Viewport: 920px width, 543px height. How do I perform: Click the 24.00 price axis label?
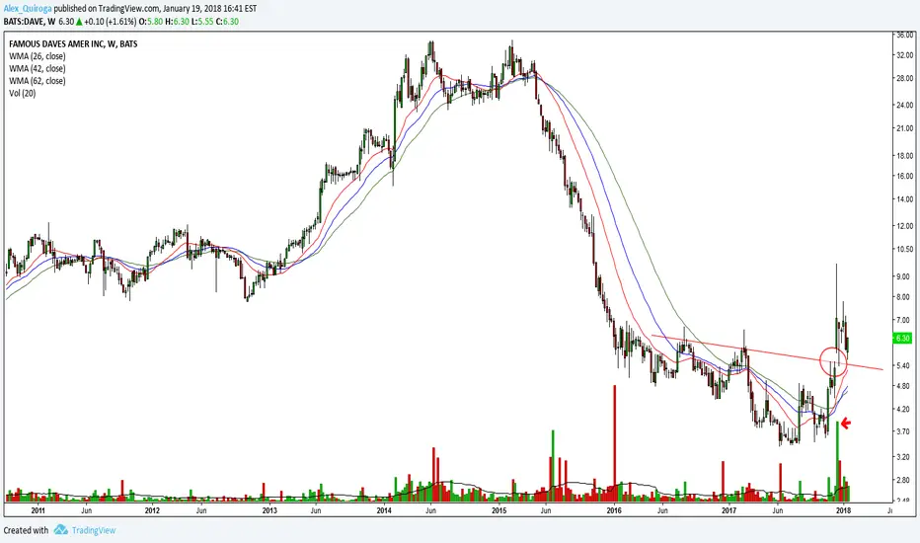pos(904,105)
